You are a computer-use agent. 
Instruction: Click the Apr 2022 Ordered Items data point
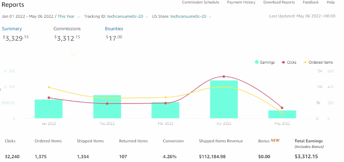[224, 87]
